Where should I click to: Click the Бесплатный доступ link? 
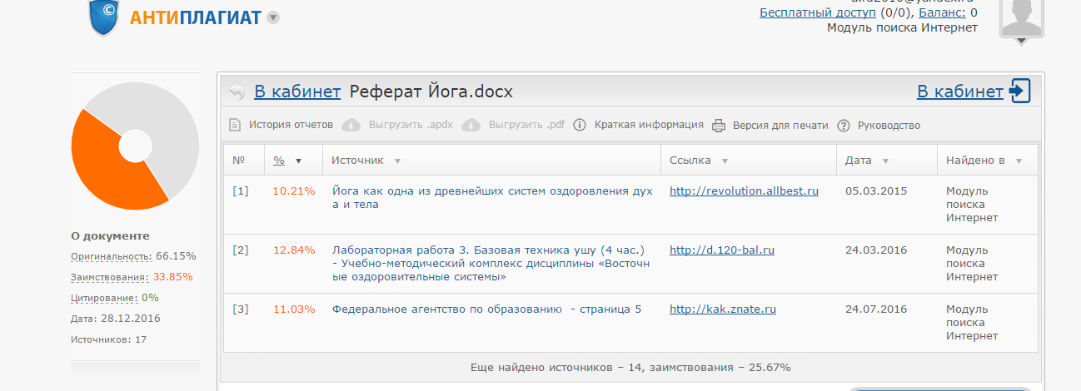coord(817,12)
